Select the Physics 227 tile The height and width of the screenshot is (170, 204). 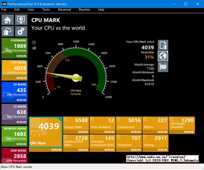click(x=155, y=124)
